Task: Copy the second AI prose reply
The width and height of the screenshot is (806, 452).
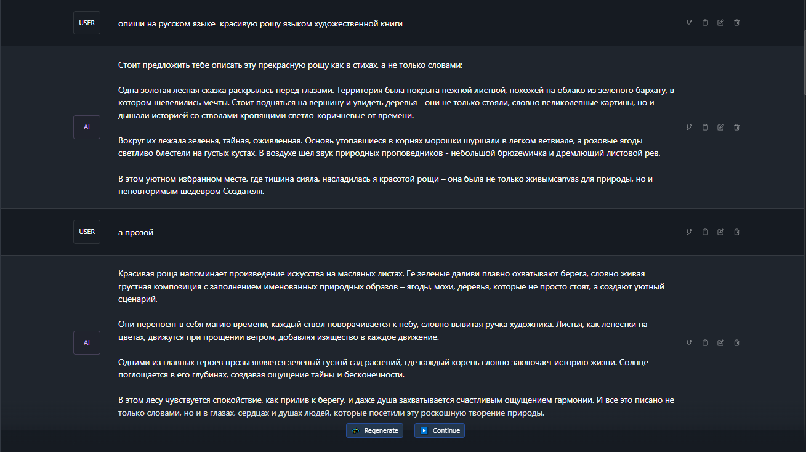Action: (x=705, y=343)
